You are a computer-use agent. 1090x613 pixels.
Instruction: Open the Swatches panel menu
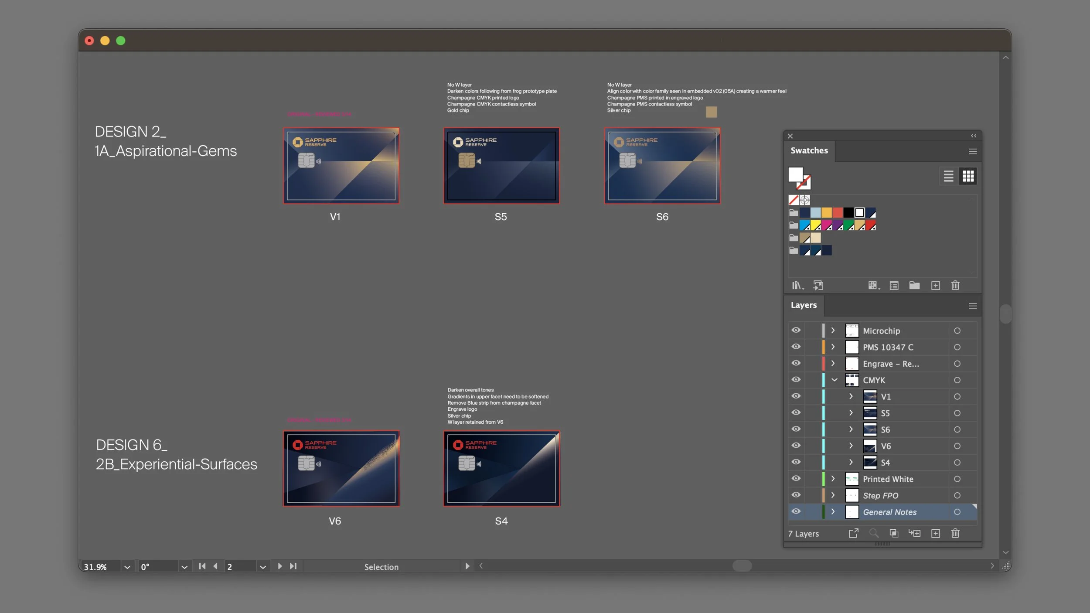click(x=972, y=151)
